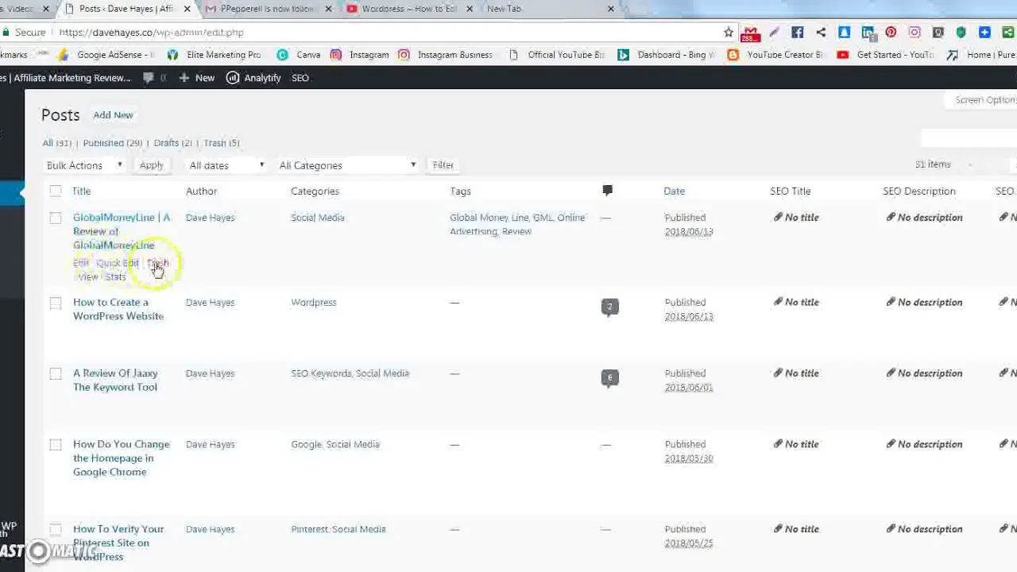
Task: Open A Review Of Jaaxy The Keyword Tool post
Action: click(115, 380)
